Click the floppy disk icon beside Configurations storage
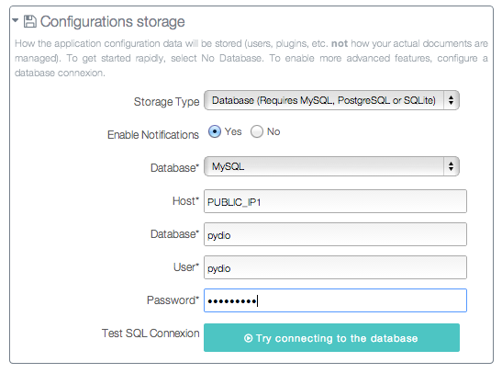The width and height of the screenshot is (502, 373). (29, 21)
